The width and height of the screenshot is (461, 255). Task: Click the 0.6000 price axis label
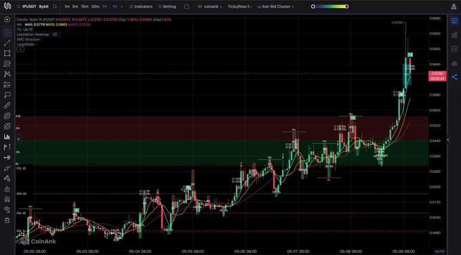click(x=435, y=33)
